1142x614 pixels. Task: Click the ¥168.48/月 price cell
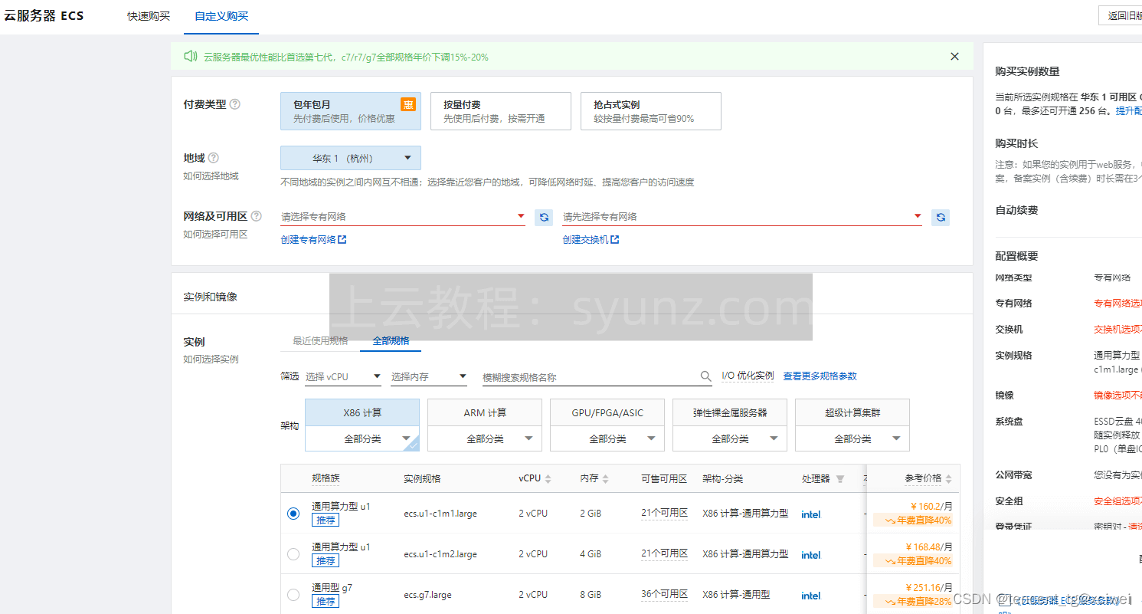coord(928,547)
